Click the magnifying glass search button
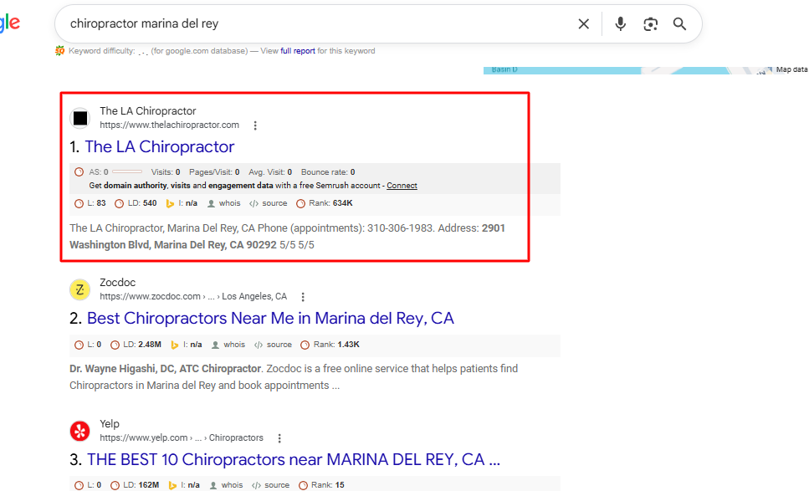 pos(679,23)
